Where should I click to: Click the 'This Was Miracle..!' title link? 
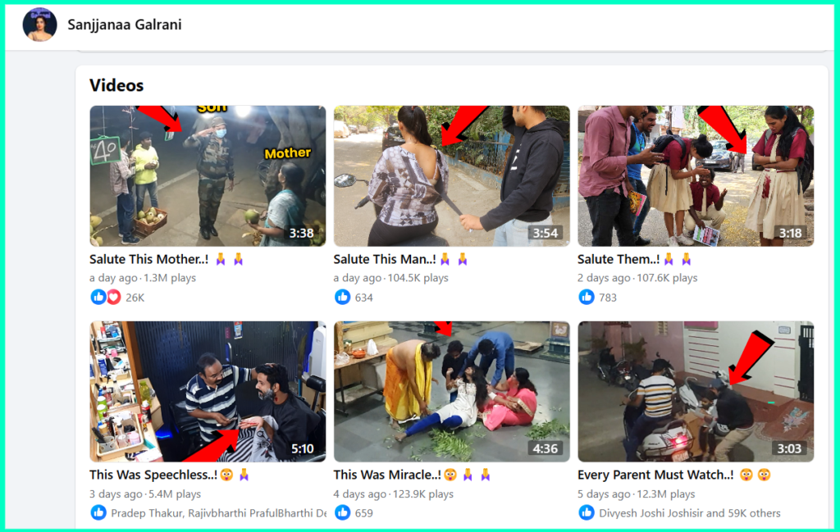click(x=387, y=475)
